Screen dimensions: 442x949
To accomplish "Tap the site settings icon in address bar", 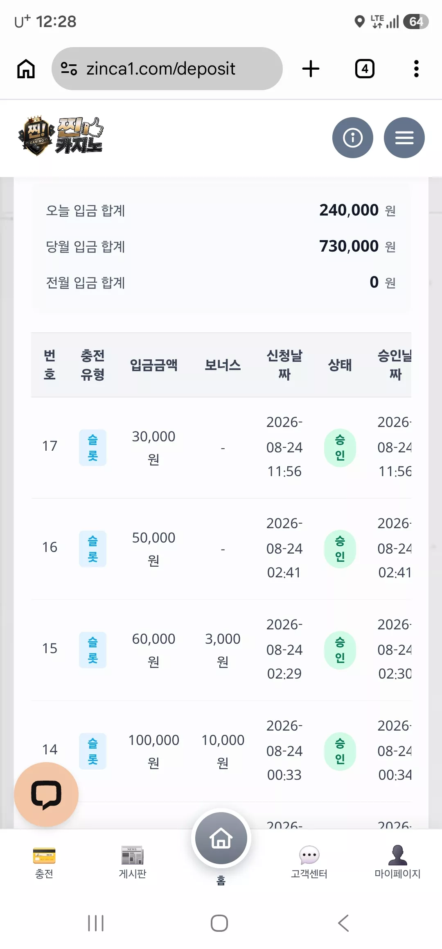I will (69, 68).
